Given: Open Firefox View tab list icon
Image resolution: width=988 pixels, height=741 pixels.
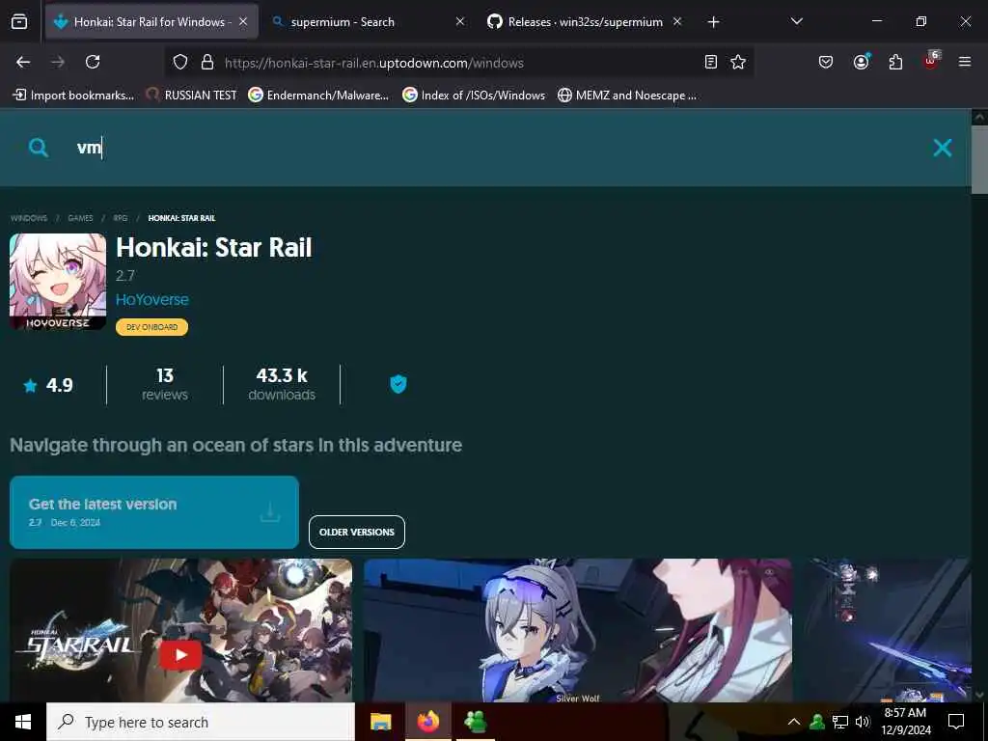Looking at the screenshot, I should tap(19, 22).
